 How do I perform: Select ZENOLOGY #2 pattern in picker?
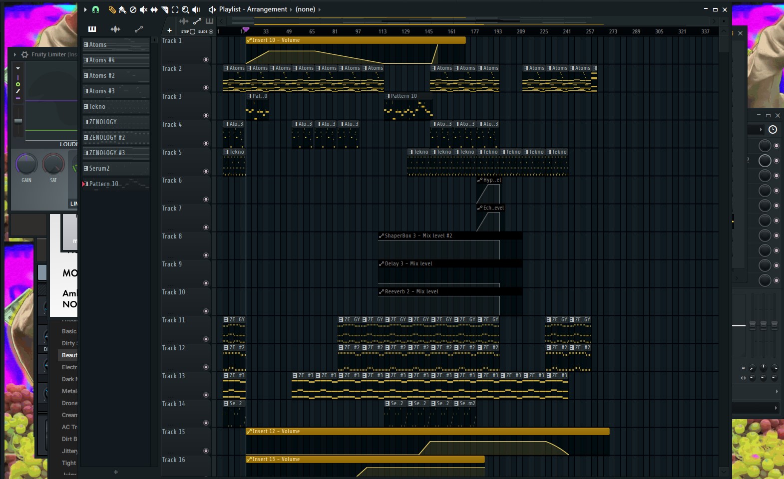(116, 138)
